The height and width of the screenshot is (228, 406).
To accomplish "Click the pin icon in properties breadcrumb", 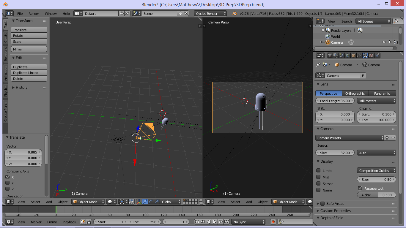I will point(318,65).
